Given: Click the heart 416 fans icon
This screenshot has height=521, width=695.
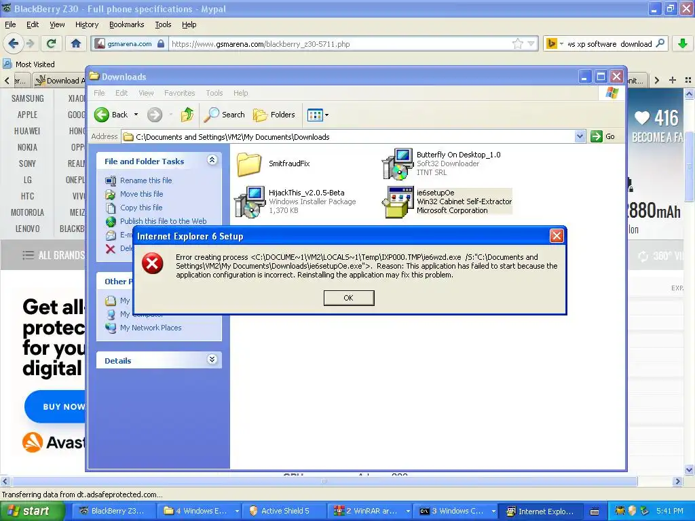Looking at the screenshot, I should 642,118.
